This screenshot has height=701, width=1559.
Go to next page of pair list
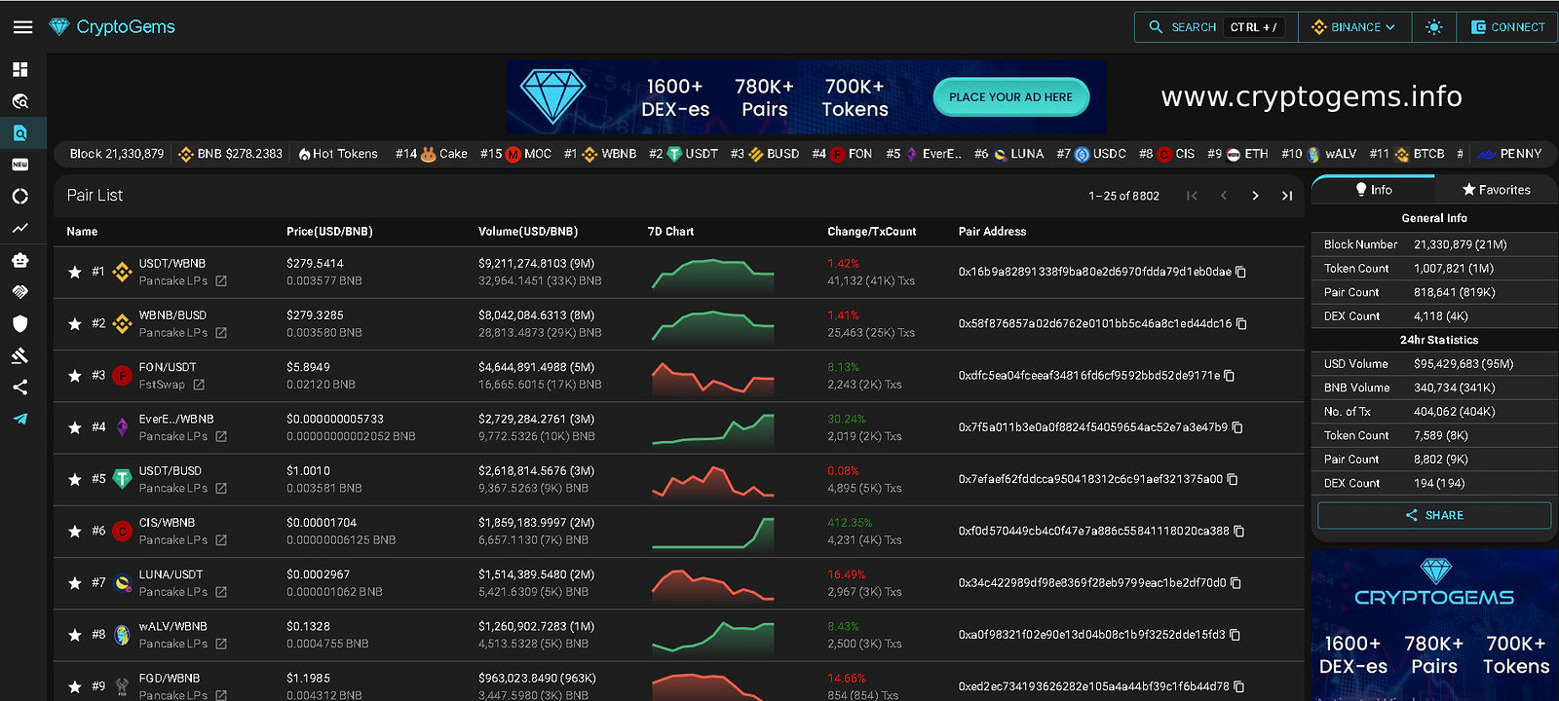(x=1255, y=196)
